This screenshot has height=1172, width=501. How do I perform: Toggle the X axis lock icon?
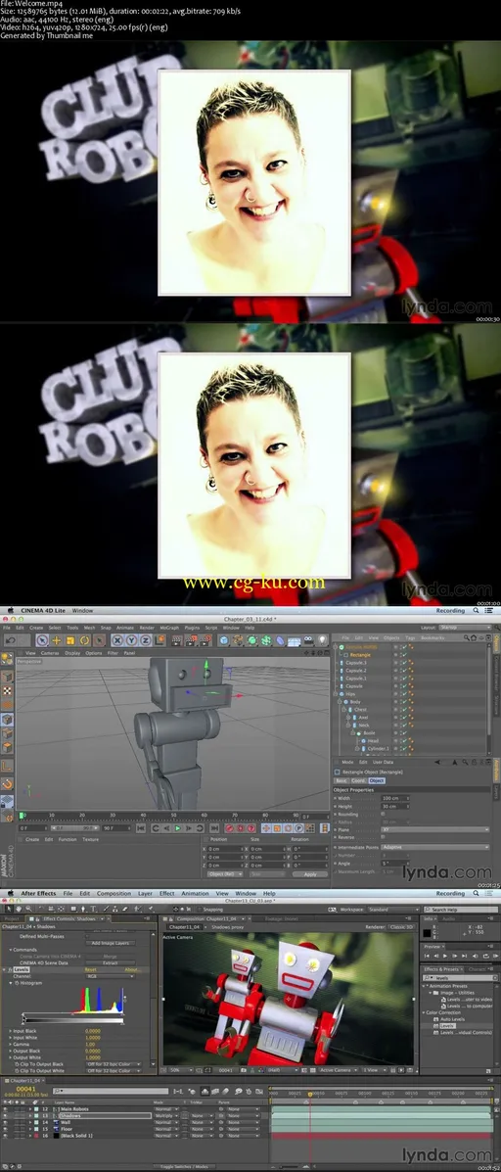pyautogui.click(x=117, y=640)
